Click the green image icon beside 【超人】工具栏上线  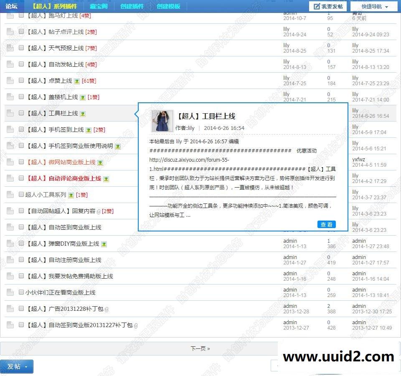point(82,113)
